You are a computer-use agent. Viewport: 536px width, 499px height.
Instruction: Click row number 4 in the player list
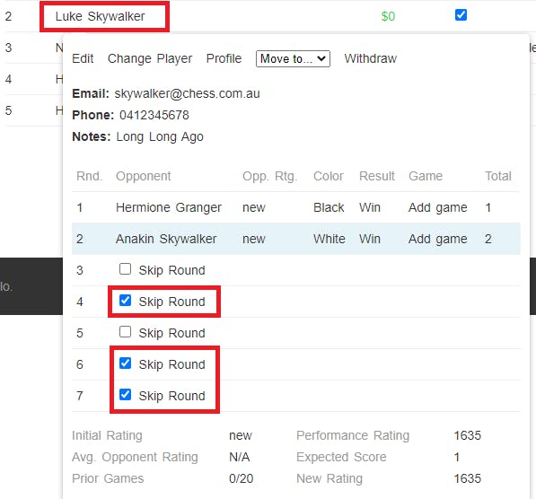pyautogui.click(x=9, y=79)
